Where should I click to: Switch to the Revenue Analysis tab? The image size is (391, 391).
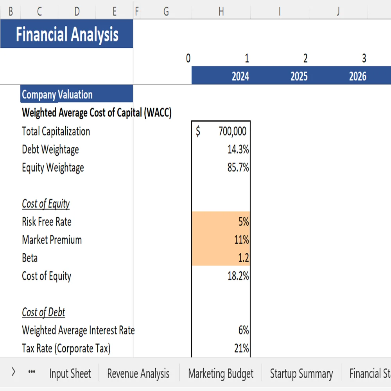(138, 373)
